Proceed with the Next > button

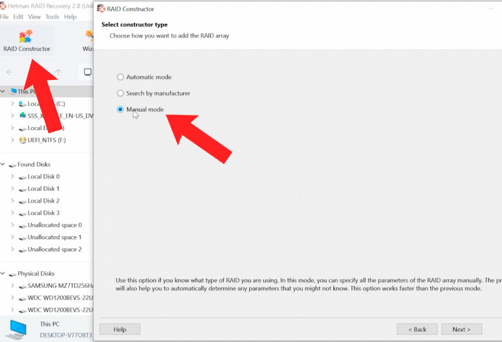[x=461, y=329]
